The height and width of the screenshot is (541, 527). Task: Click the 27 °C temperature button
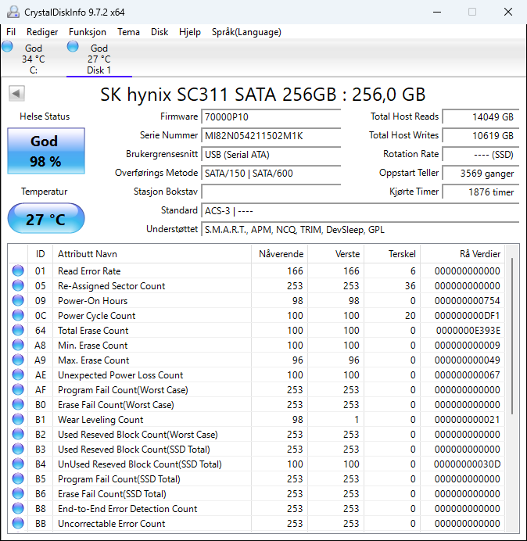[x=46, y=219]
